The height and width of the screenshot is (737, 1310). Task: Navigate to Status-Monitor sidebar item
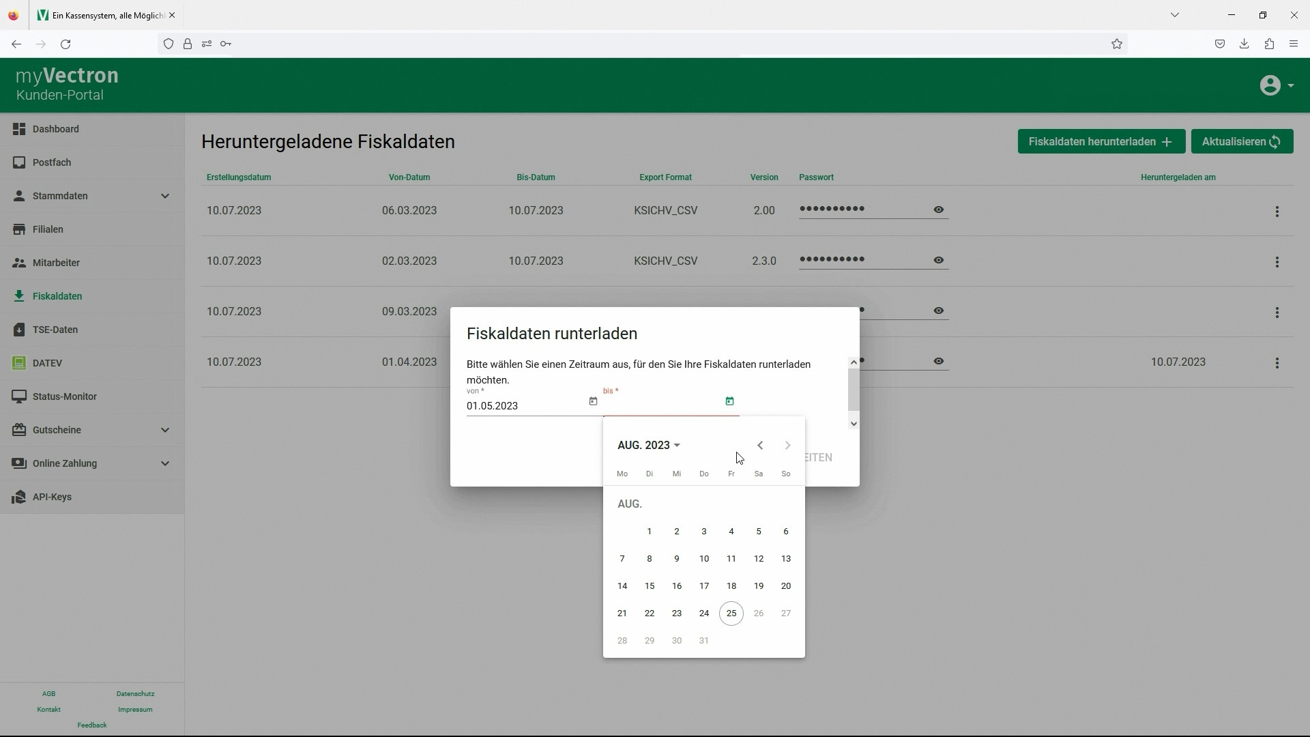pos(64,396)
